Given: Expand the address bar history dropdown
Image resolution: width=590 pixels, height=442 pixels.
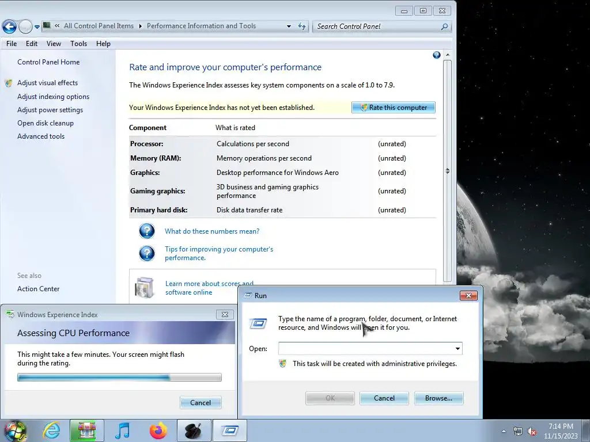Looking at the screenshot, I should 289,26.
